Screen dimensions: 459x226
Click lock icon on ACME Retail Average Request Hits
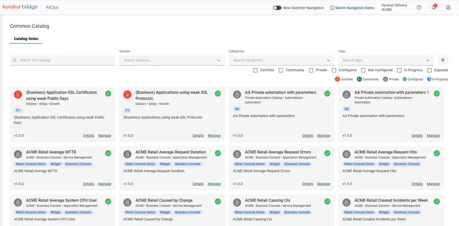coord(346,154)
